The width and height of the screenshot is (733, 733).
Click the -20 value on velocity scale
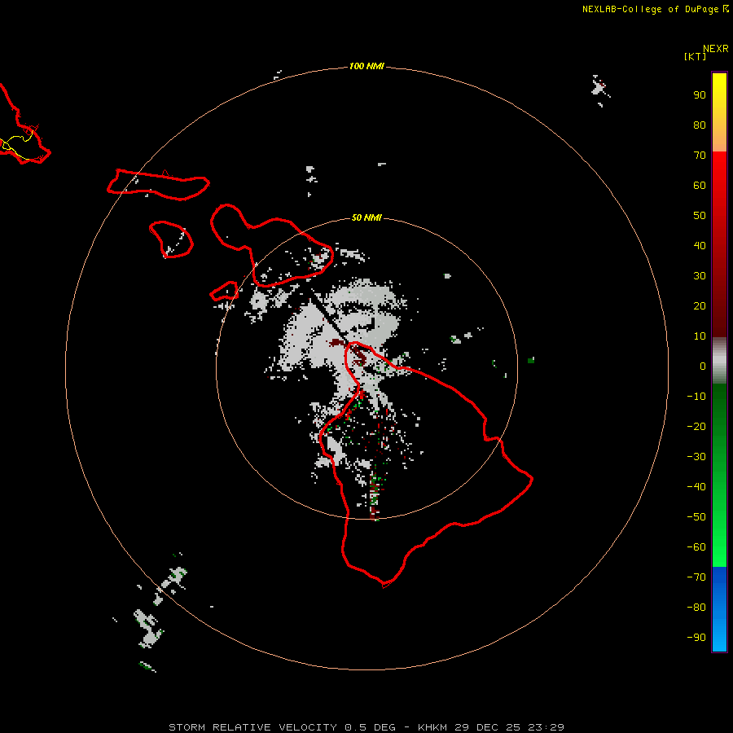(x=696, y=426)
